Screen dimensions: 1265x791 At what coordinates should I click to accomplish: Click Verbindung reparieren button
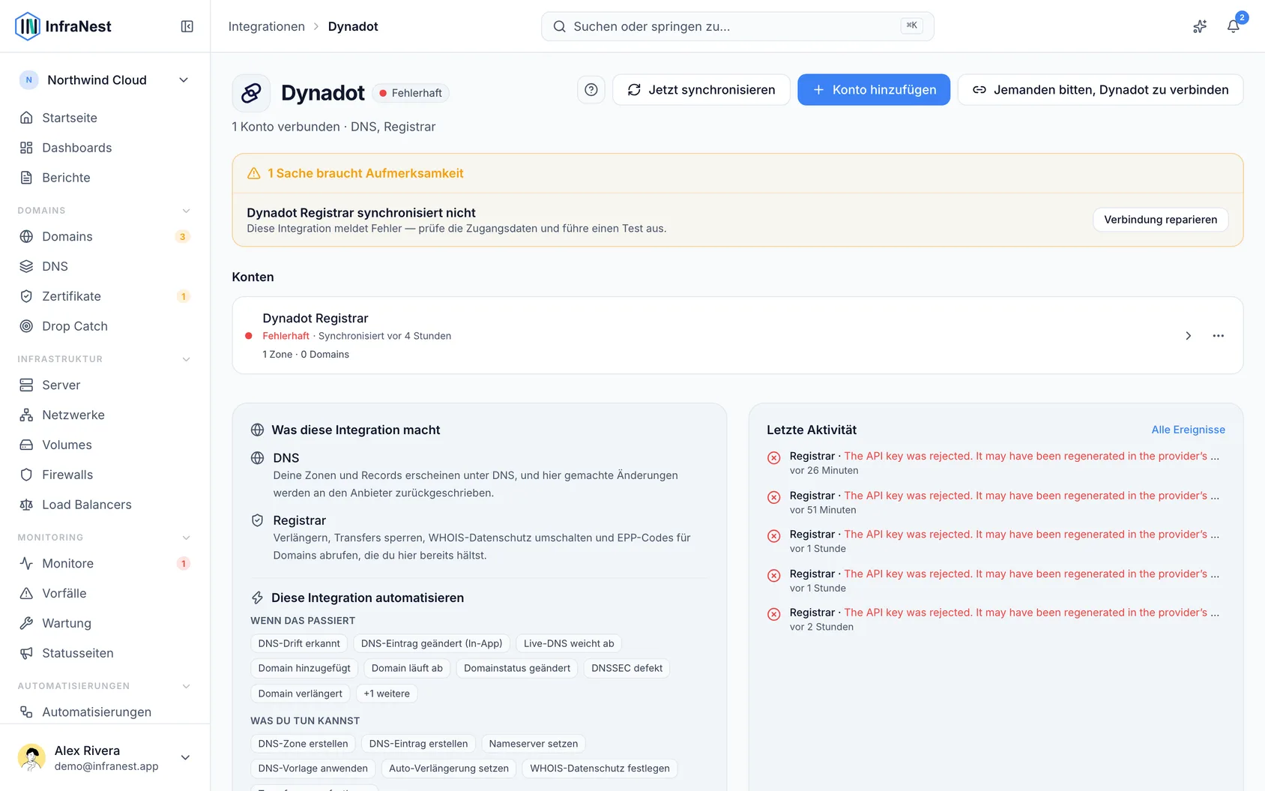point(1160,220)
